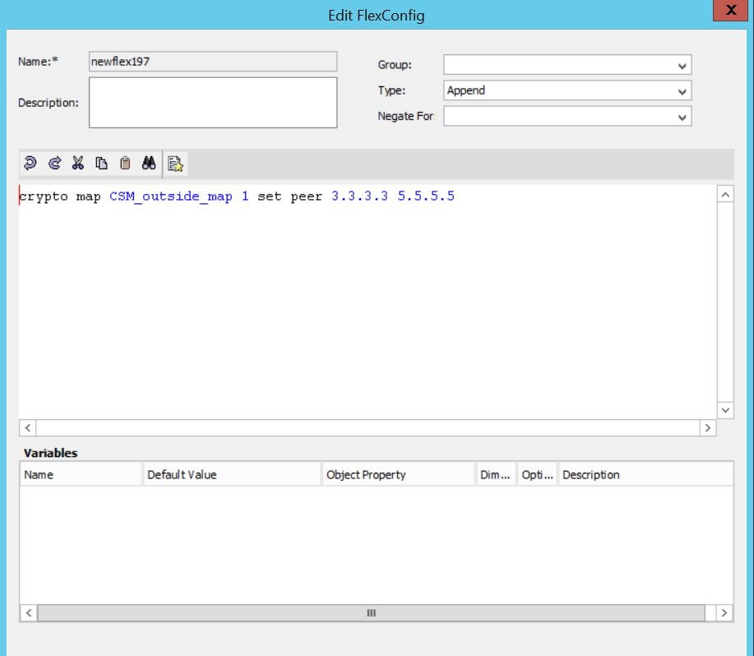
Task: Click the Redo icon in editor toolbar
Action: coord(55,164)
